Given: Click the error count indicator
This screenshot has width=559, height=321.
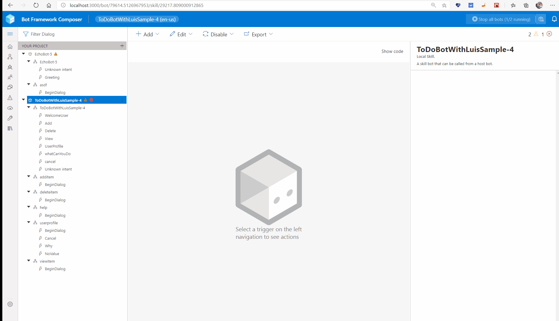Looking at the screenshot, I should coord(547,34).
